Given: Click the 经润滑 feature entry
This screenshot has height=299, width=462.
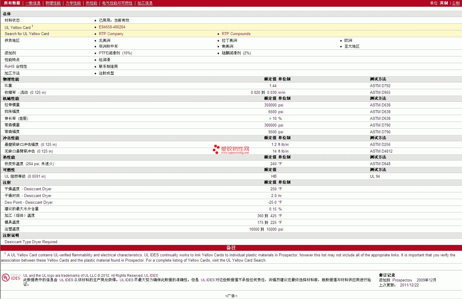Looking at the screenshot, I should pyautogui.click(x=105, y=60).
